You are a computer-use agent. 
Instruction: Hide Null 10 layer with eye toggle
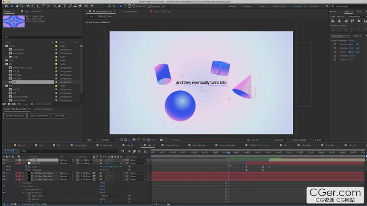point(4,163)
